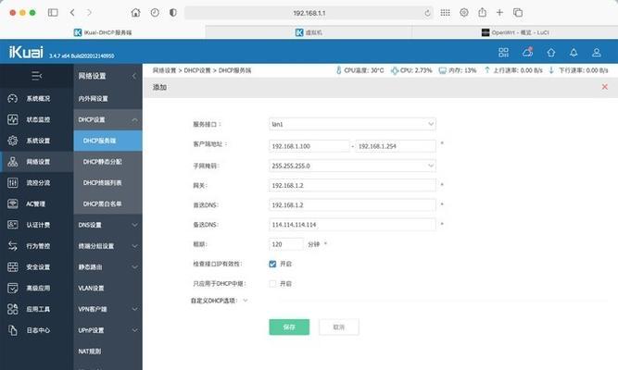Select DHCP黑白名单 menu item
The image size is (618, 370).
point(107,203)
